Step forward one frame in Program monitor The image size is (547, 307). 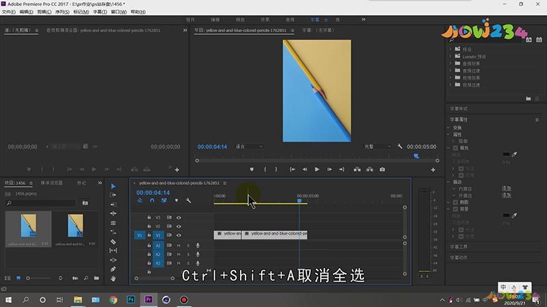click(330, 169)
